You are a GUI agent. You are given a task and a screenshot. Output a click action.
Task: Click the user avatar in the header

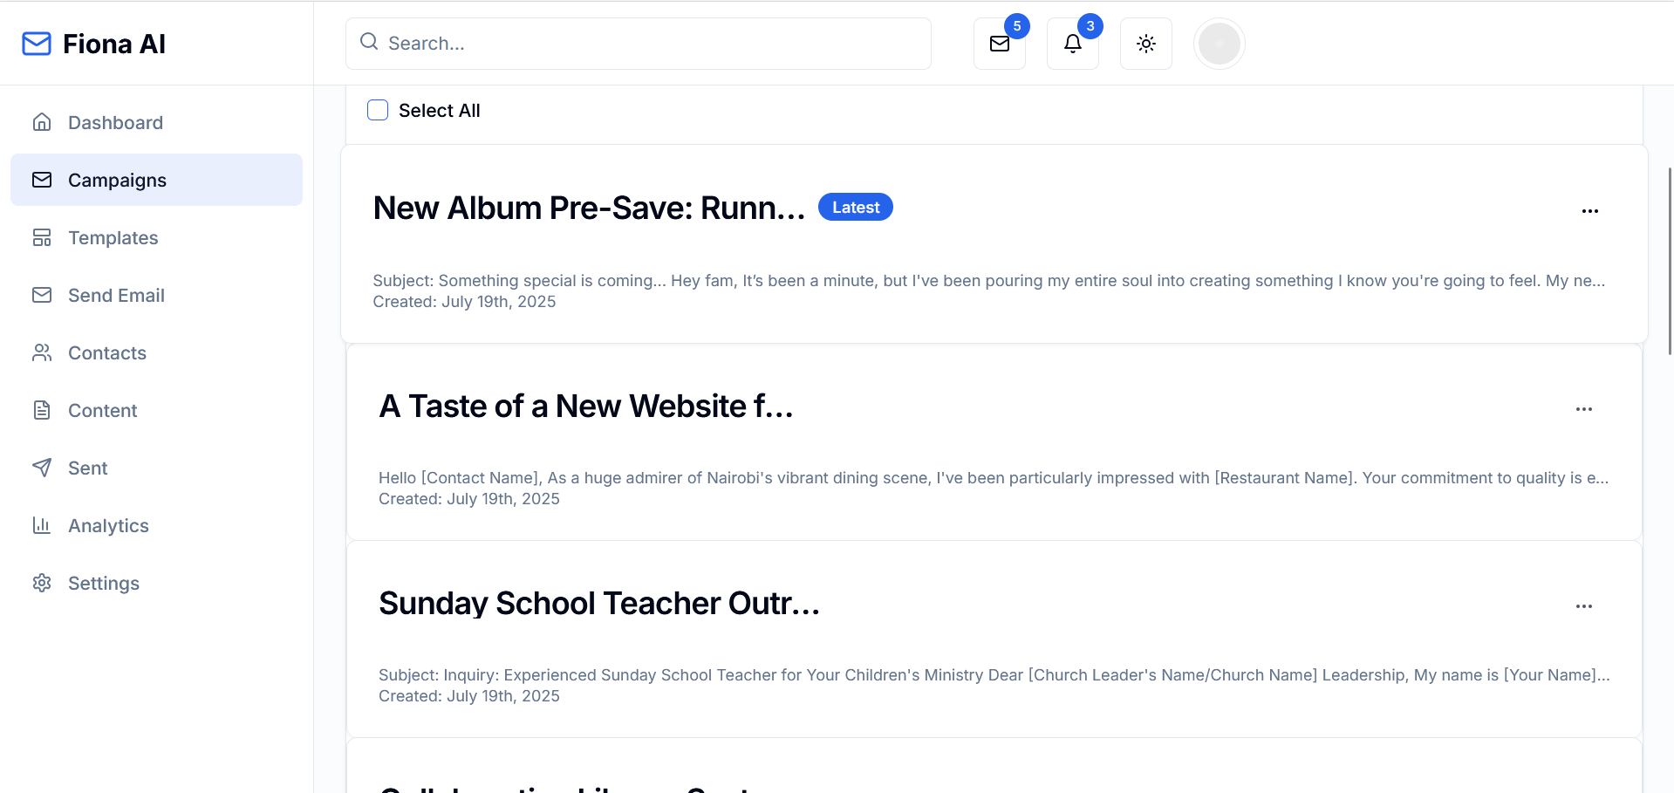[x=1220, y=44]
